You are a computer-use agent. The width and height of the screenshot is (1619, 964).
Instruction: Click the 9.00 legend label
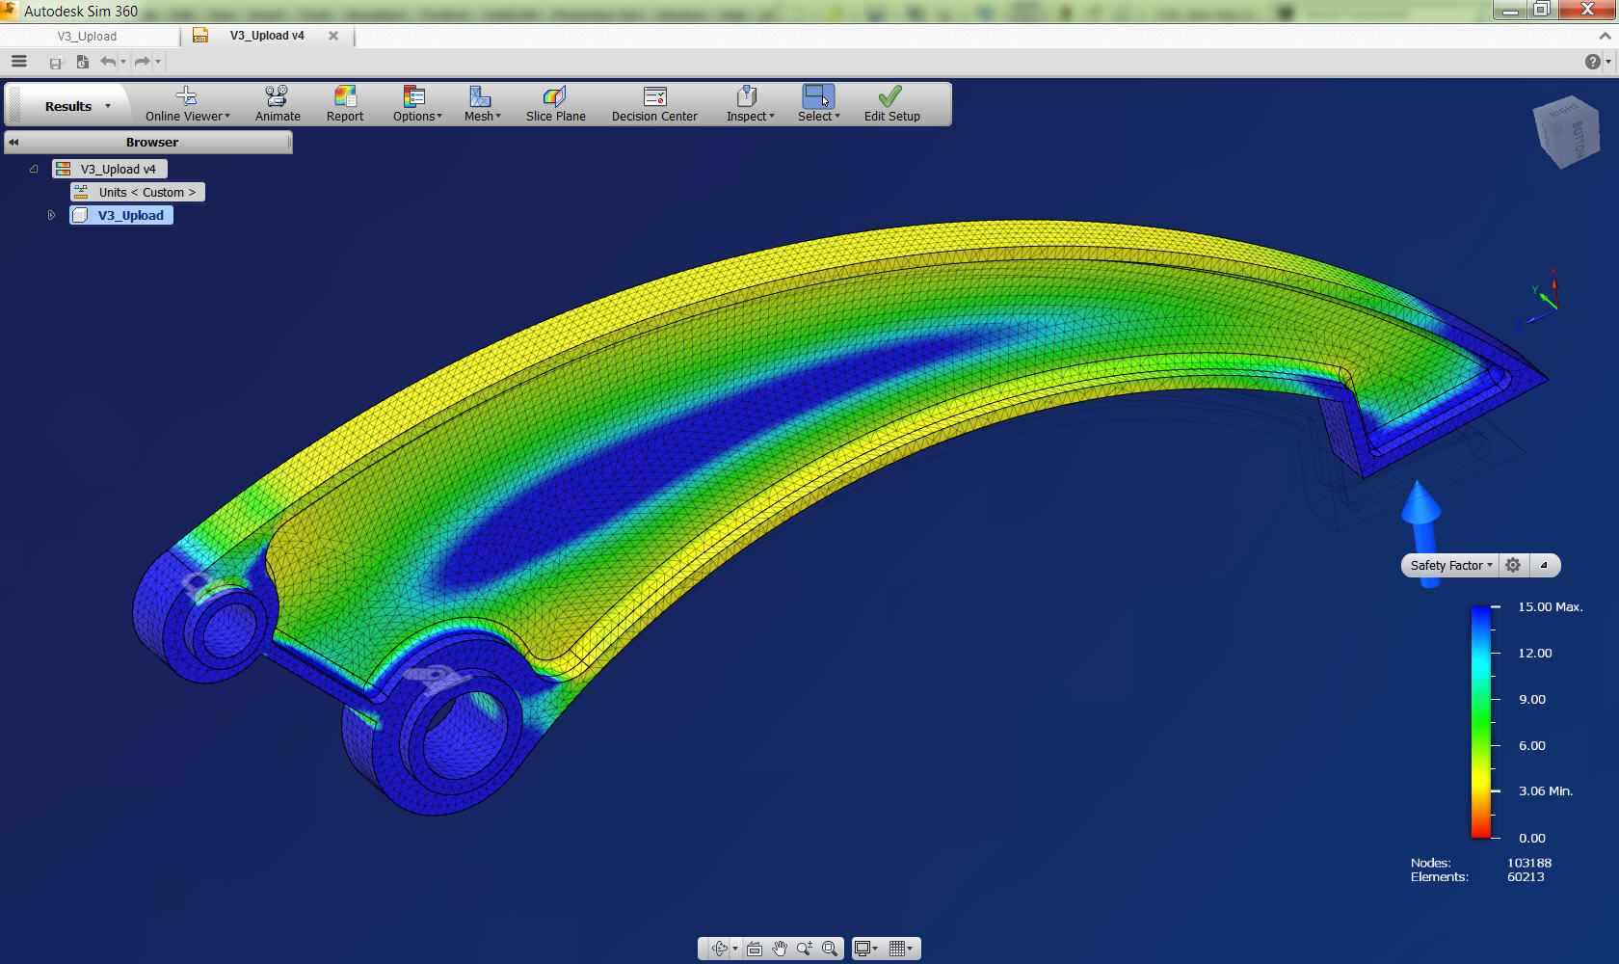pyautogui.click(x=1532, y=700)
